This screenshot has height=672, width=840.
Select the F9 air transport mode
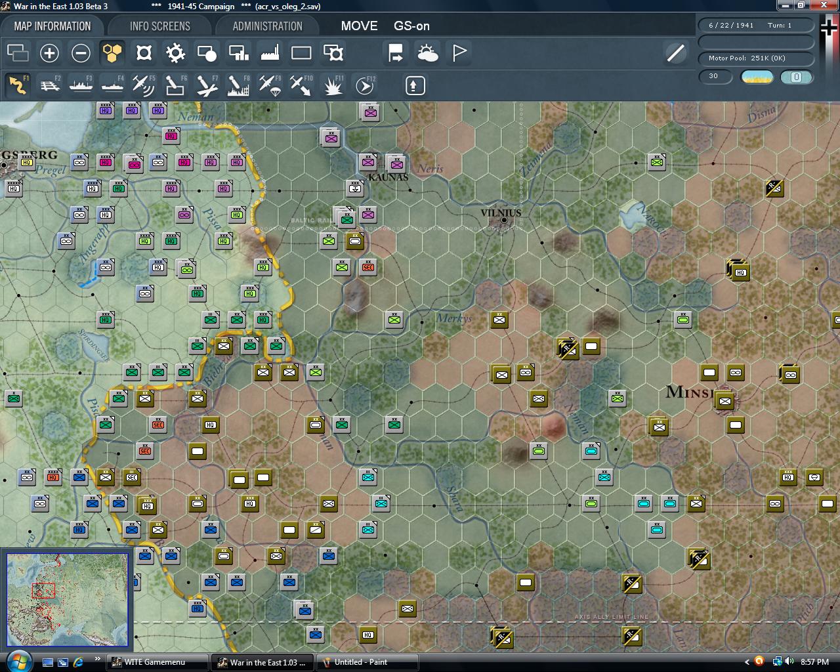[270, 85]
